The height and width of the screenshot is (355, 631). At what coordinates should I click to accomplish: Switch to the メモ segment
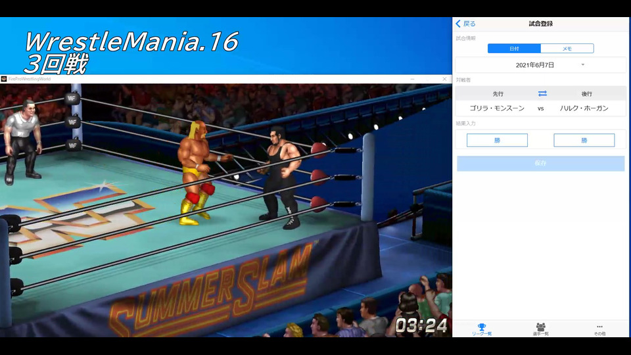[567, 49]
